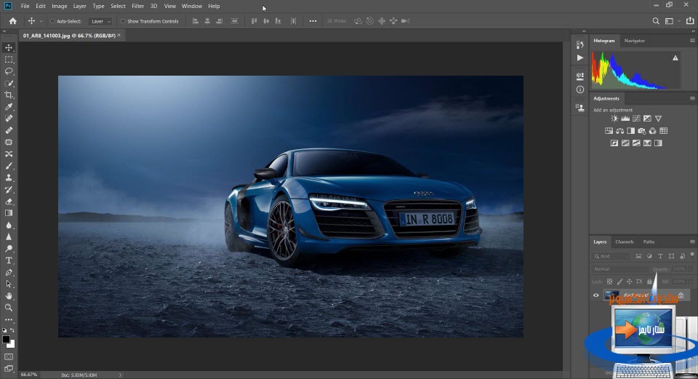This screenshot has width=698, height=379.
Task: Select the Clone Stamp tool
Action: (9, 177)
